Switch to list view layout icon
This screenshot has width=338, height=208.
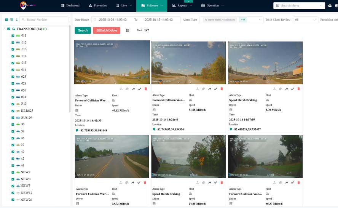pos(128,30)
